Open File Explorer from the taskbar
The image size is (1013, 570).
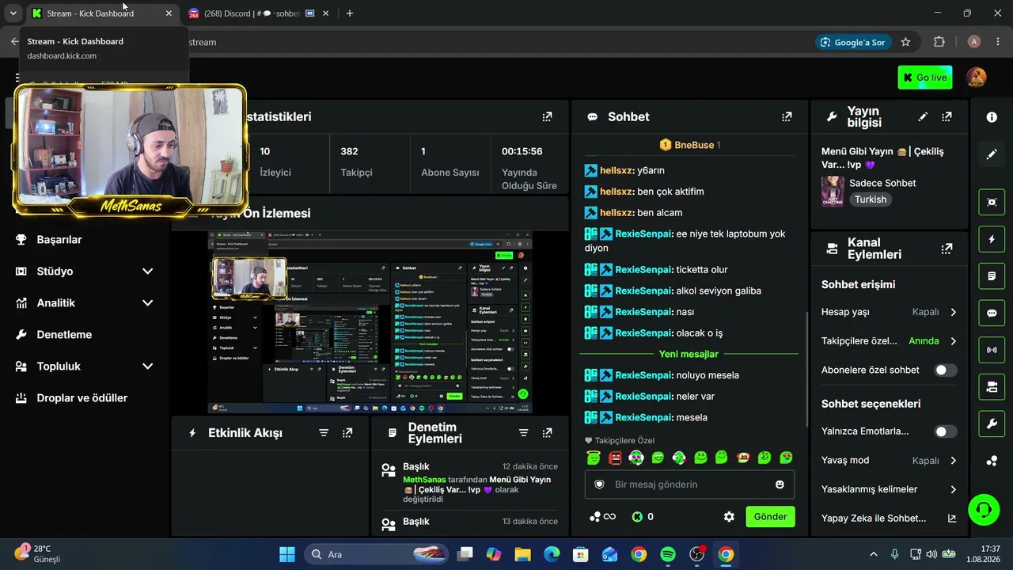click(522, 554)
